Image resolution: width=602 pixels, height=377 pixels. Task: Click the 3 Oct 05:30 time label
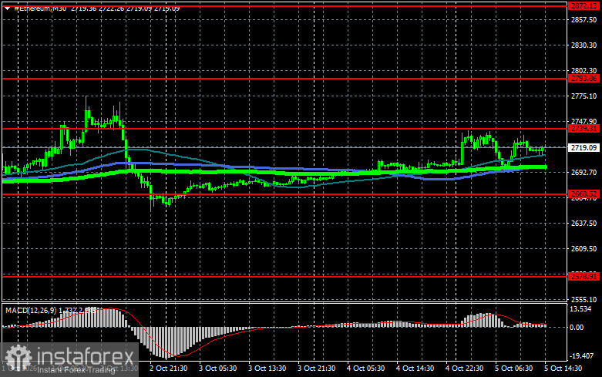(x=217, y=369)
